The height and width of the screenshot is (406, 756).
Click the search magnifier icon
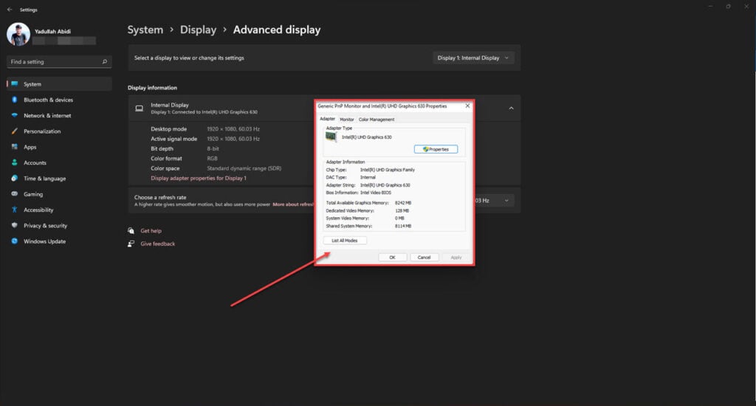click(x=105, y=62)
